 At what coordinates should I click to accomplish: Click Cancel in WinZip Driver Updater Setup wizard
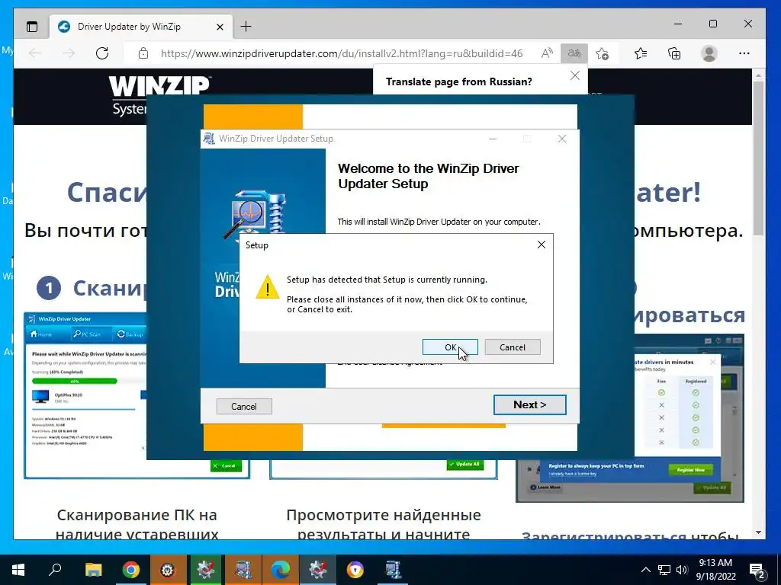(244, 407)
